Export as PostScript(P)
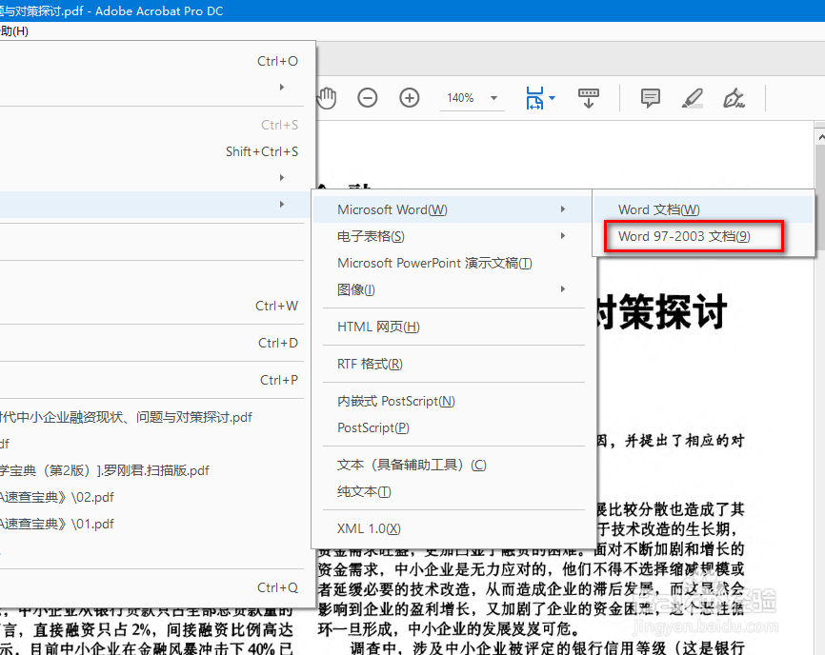This screenshot has width=825, height=655. (452, 427)
